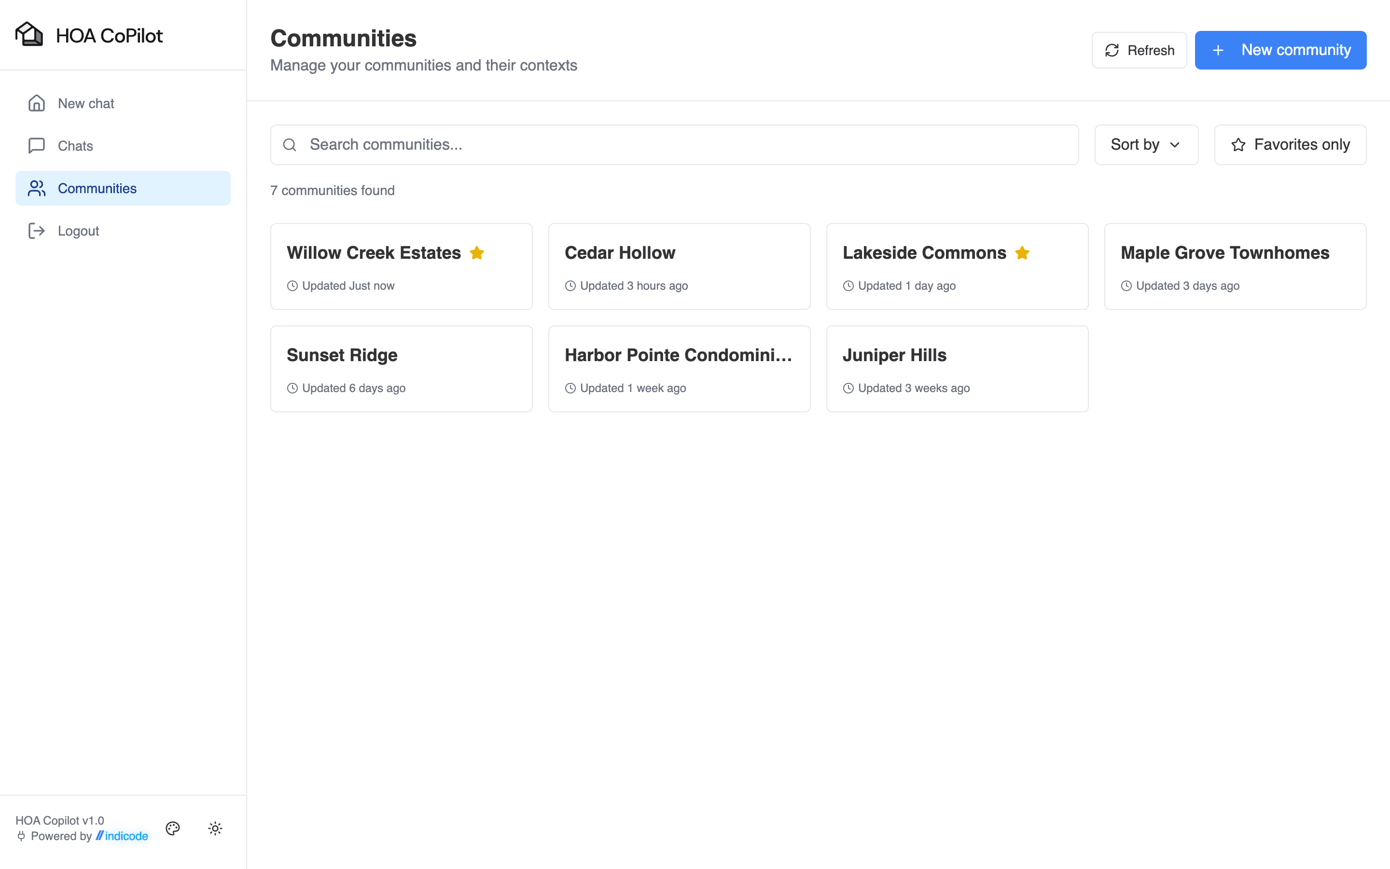Click the Sort by chevron arrow
1390x869 pixels.
pos(1175,145)
